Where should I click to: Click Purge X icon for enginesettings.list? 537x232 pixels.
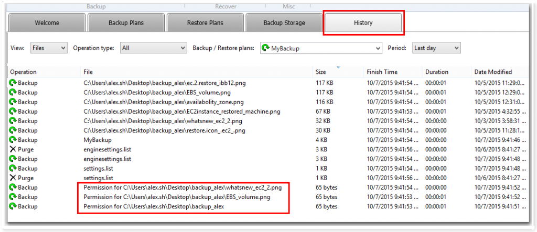(13, 149)
